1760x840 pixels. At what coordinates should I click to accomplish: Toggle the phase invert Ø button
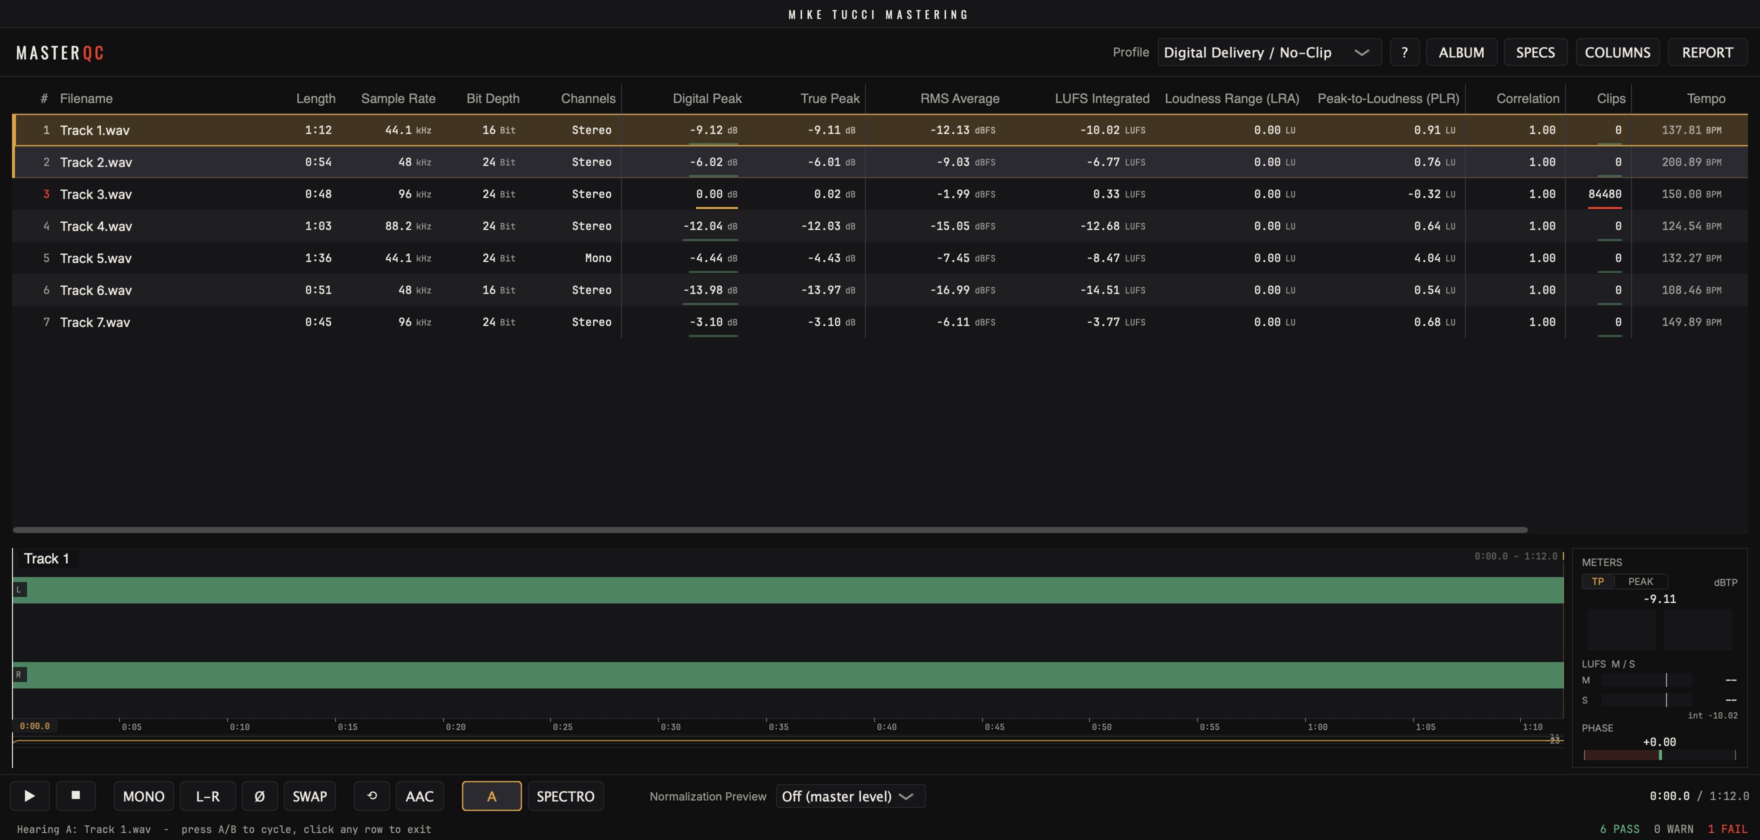point(259,795)
